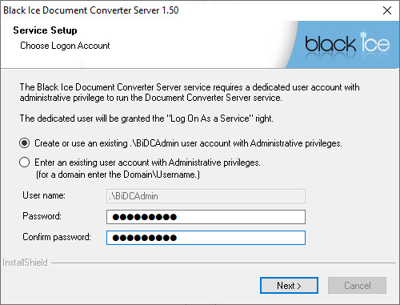Click the window title 'Black Ice Document Converter Server 1.50'
This screenshot has height=305, width=400.
coord(91,10)
